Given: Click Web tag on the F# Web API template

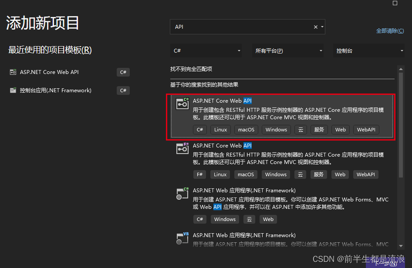Looking at the screenshot, I should pyautogui.click(x=340, y=174).
